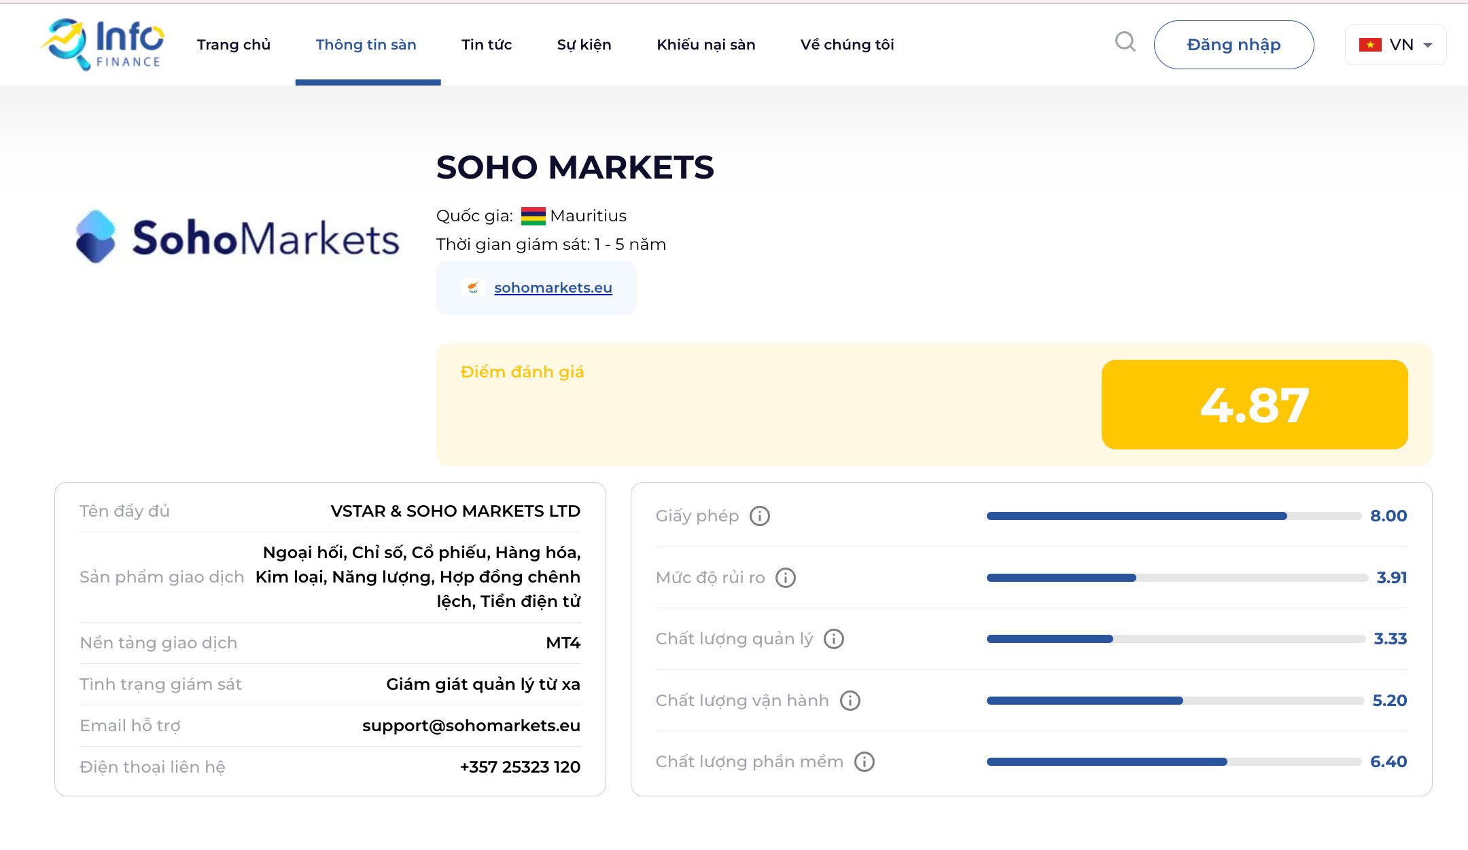Click the SOHO MARKETS heading

[575, 168]
